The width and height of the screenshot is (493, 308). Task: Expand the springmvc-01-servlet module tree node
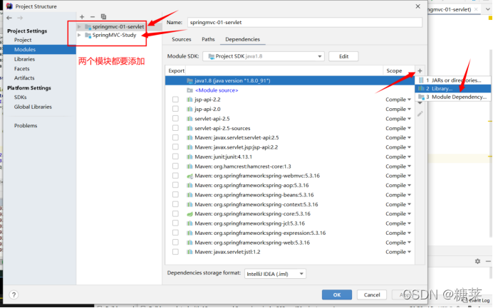coord(79,27)
